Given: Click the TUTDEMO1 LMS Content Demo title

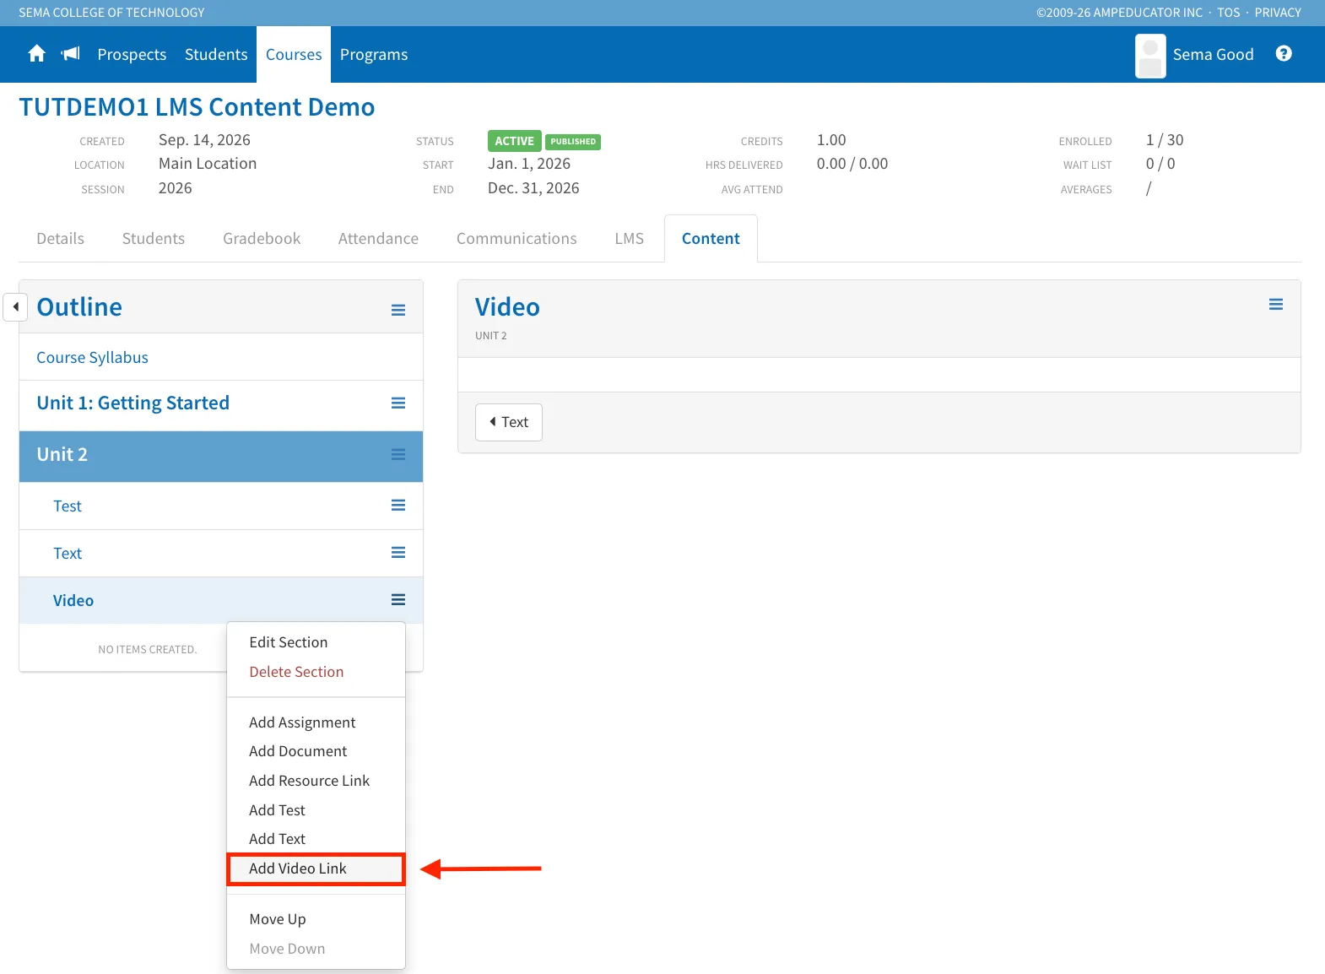Looking at the screenshot, I should [x=197, y=107].
